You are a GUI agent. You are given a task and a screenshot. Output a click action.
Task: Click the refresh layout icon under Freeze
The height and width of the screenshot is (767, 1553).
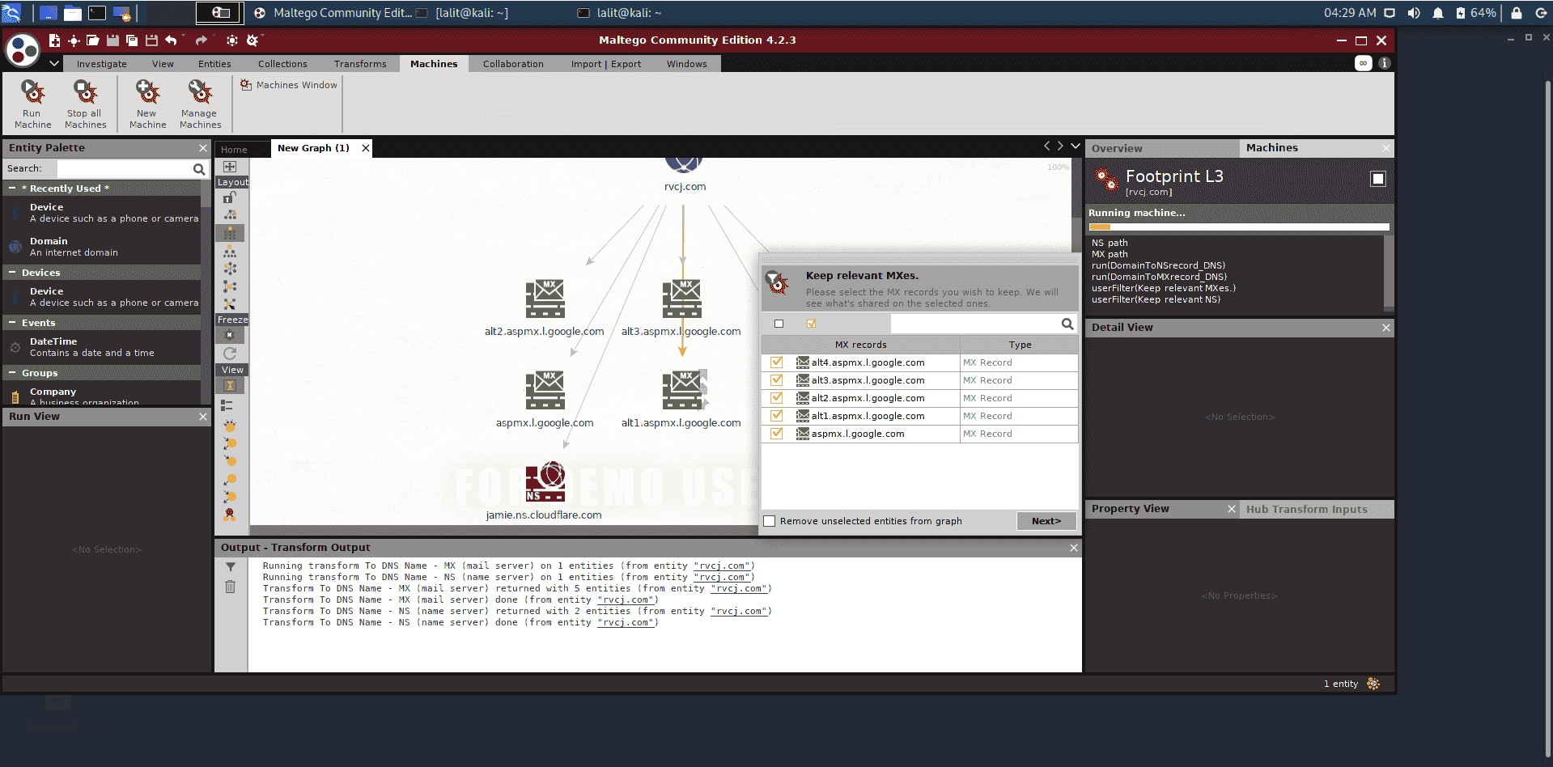click(230, 354)
